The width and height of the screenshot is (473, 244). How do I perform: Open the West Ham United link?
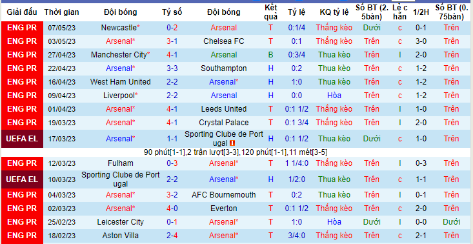[121, 82]
